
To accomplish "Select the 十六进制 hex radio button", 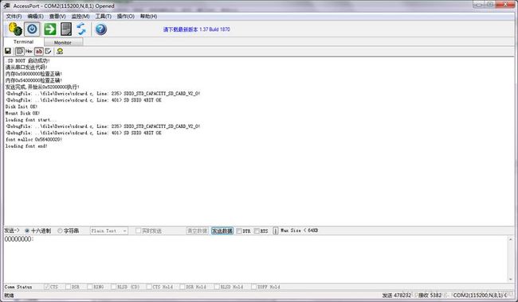I will coord(27,230).
